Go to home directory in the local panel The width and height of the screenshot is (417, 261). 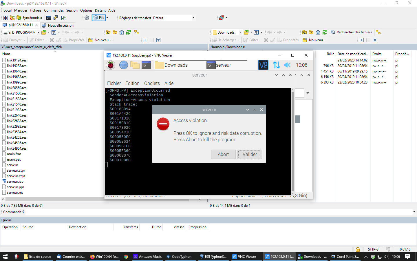coord(122,32)
